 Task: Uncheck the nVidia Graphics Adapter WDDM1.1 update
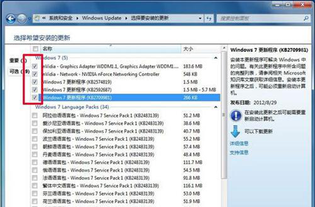pyautogui.click(x=34, y=66)
